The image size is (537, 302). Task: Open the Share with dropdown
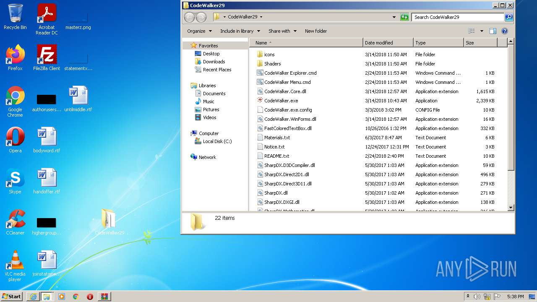click(282, 31)
